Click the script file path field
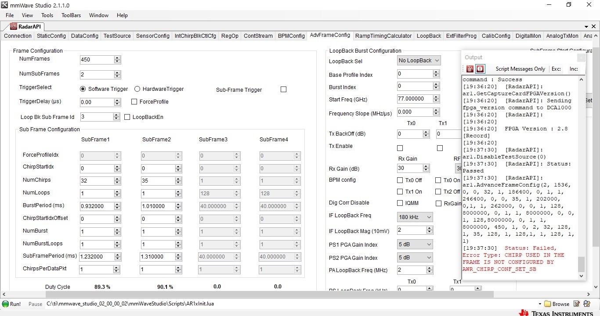Screen dimensions: 600x316 [291, 304]
